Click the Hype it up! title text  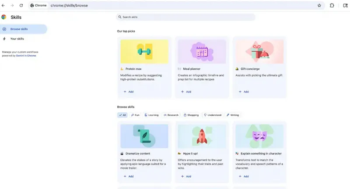[x=190, y=153]
